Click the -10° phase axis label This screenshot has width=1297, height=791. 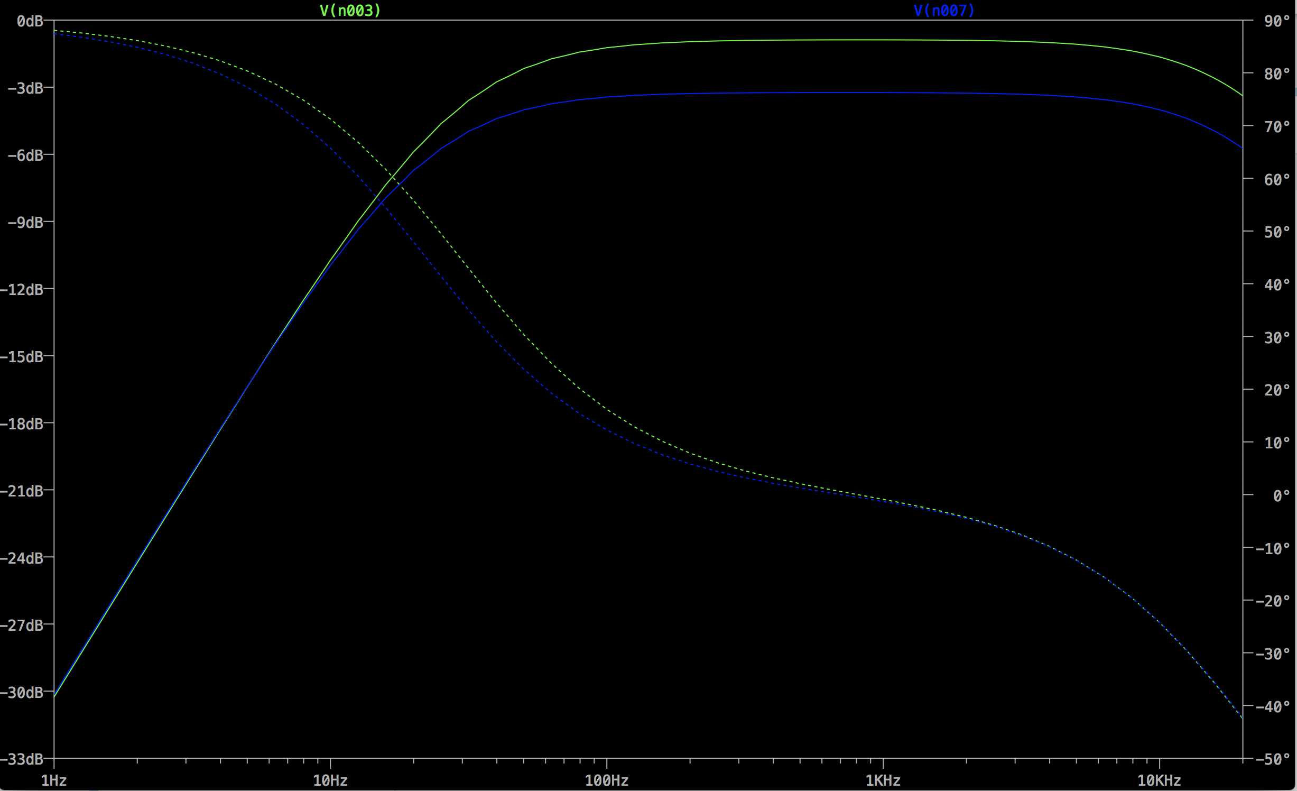coord(1273,549)
